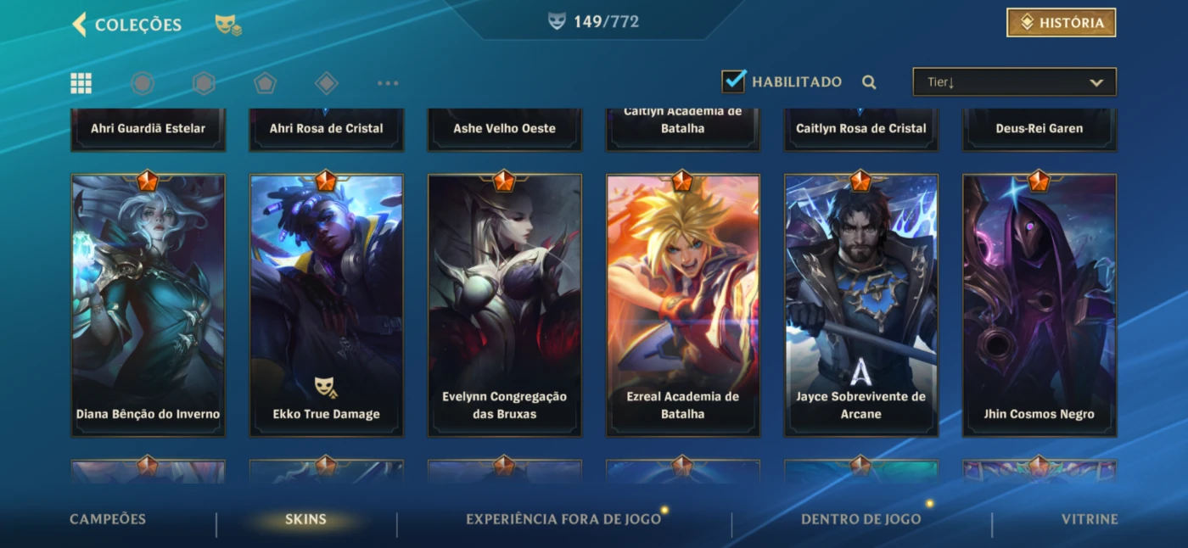This screenshot has height=548, width=1188.
Task: Click the search magnifier icon
Action: tap(869, 82)
